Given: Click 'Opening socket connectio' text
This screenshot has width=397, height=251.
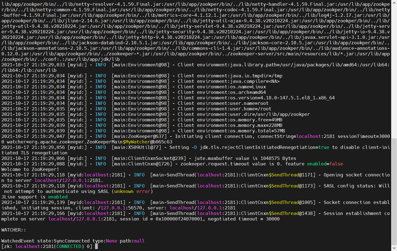Looking at the screenshot, I should [x=357, y=175].
